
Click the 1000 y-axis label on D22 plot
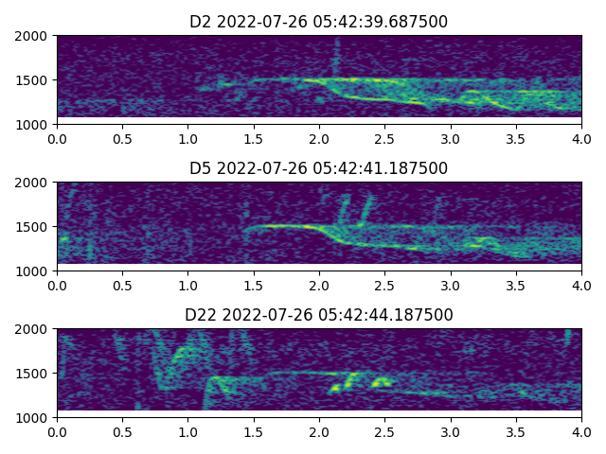point(33,418)
